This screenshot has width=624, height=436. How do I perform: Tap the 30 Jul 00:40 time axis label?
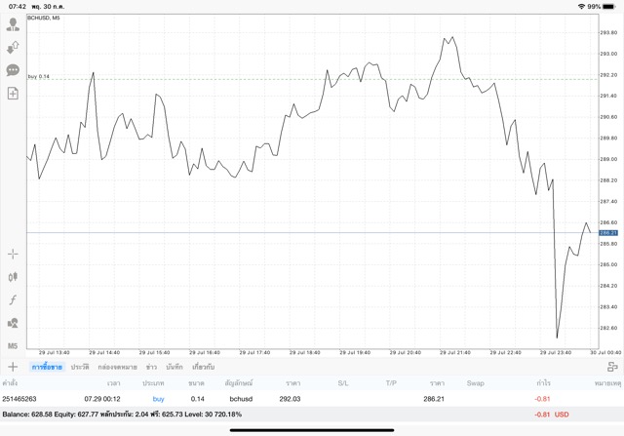605,352
